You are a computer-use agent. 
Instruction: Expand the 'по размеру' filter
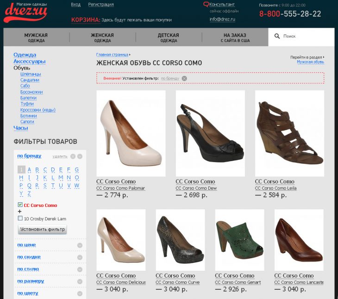(80, 281)
